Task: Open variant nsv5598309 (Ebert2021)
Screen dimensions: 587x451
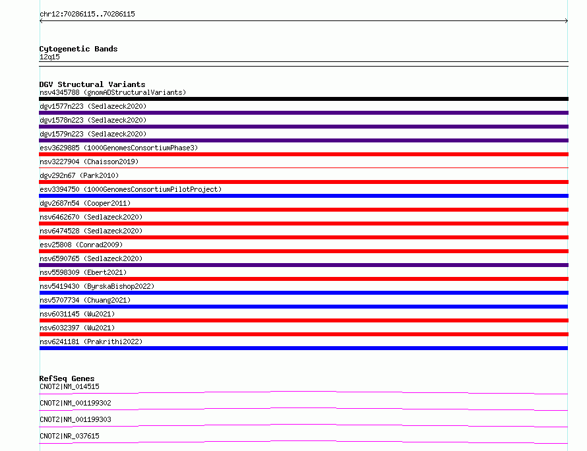Action: [83, 272]
